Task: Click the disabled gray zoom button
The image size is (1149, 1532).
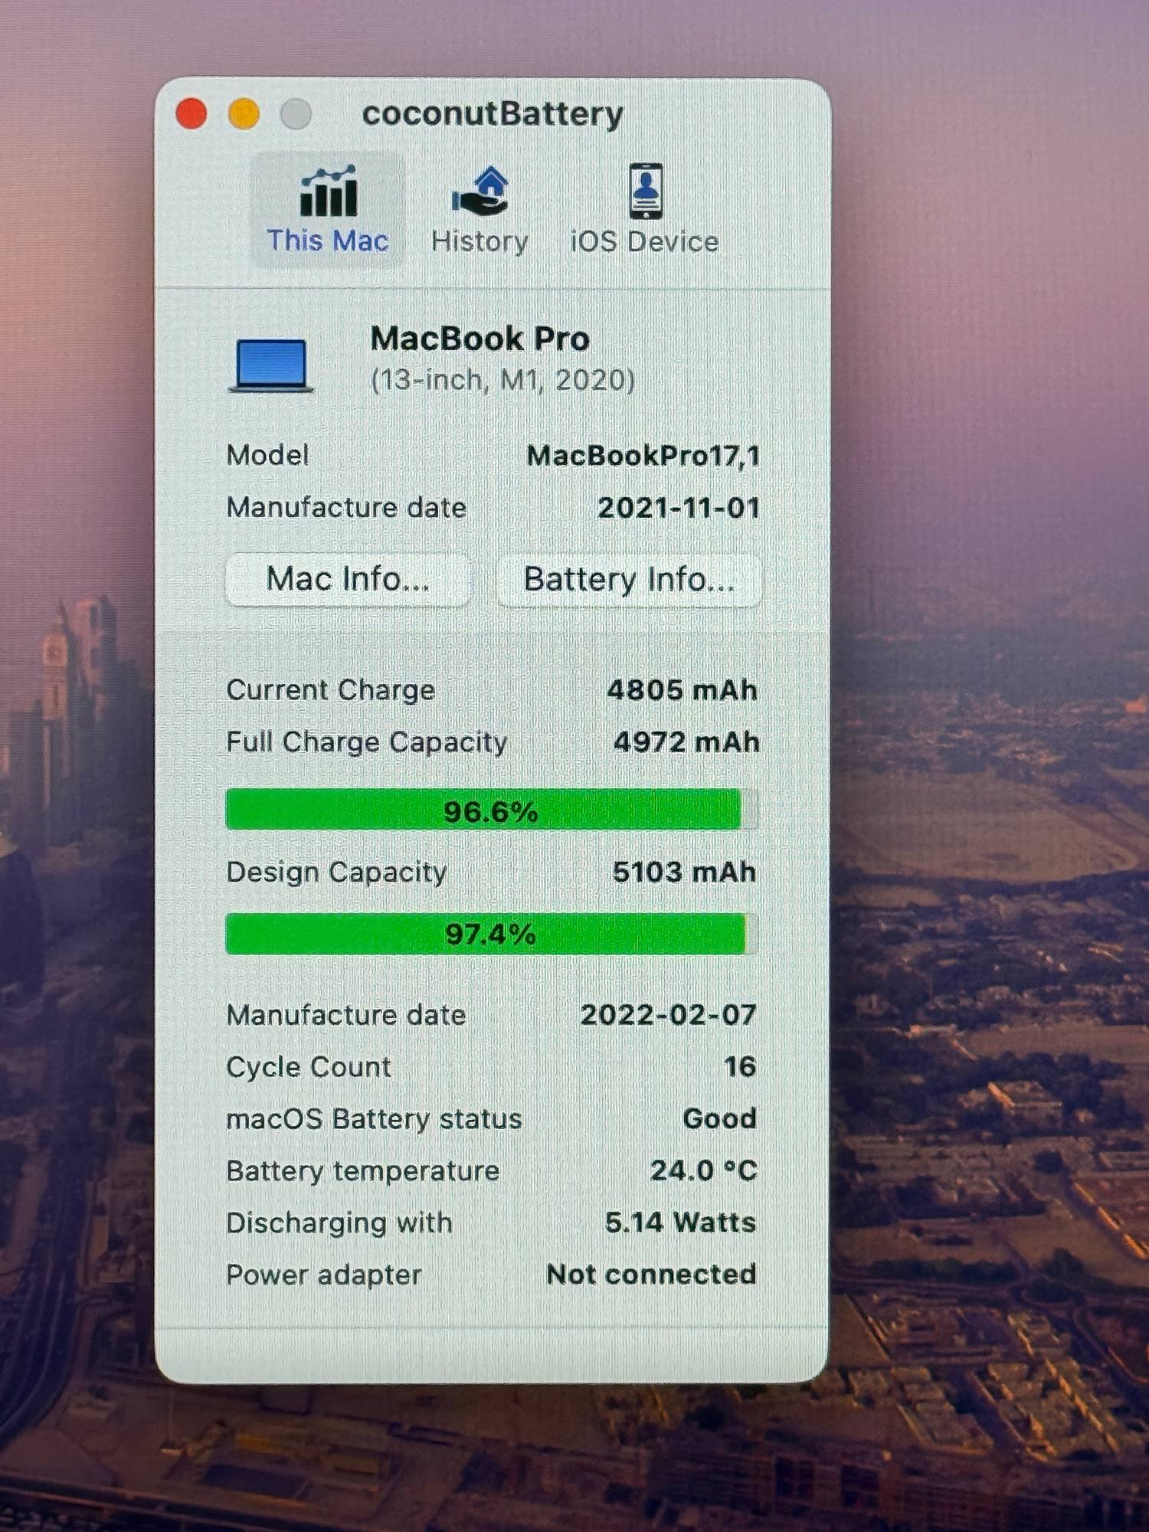Action: pos(296,114)
